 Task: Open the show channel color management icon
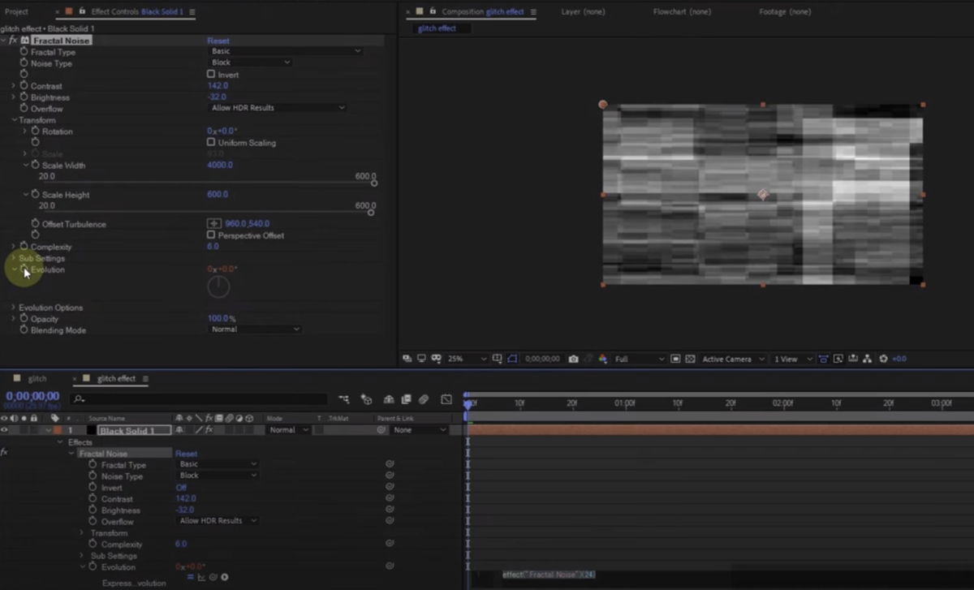601,359
